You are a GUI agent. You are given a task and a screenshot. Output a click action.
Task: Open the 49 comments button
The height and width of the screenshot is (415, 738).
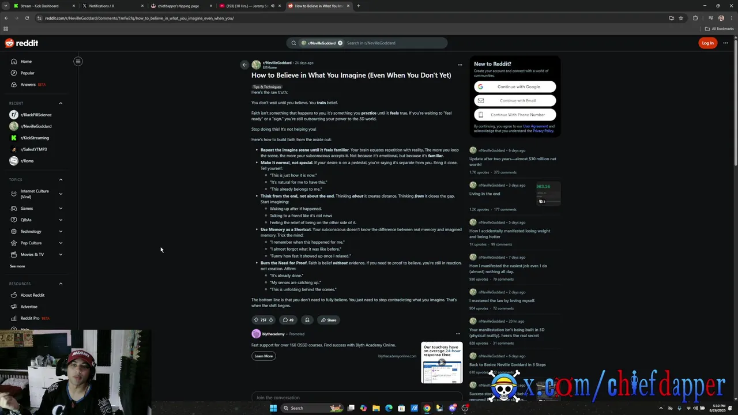point(288,320)
